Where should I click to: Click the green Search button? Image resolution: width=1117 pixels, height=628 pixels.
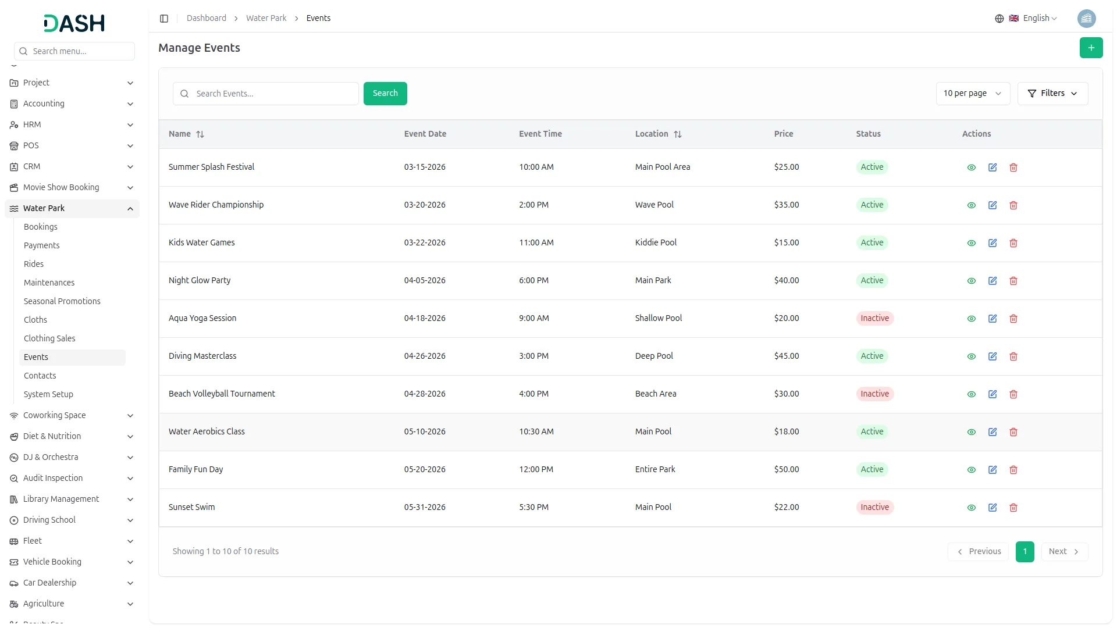tap(385, 94)
